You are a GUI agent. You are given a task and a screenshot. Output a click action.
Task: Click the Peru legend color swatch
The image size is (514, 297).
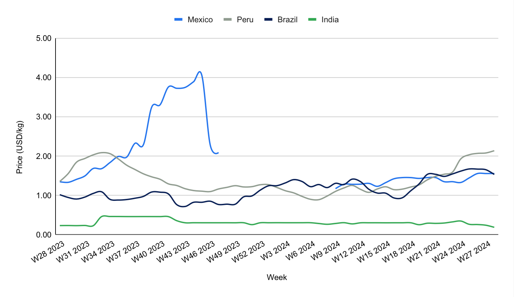228,20
